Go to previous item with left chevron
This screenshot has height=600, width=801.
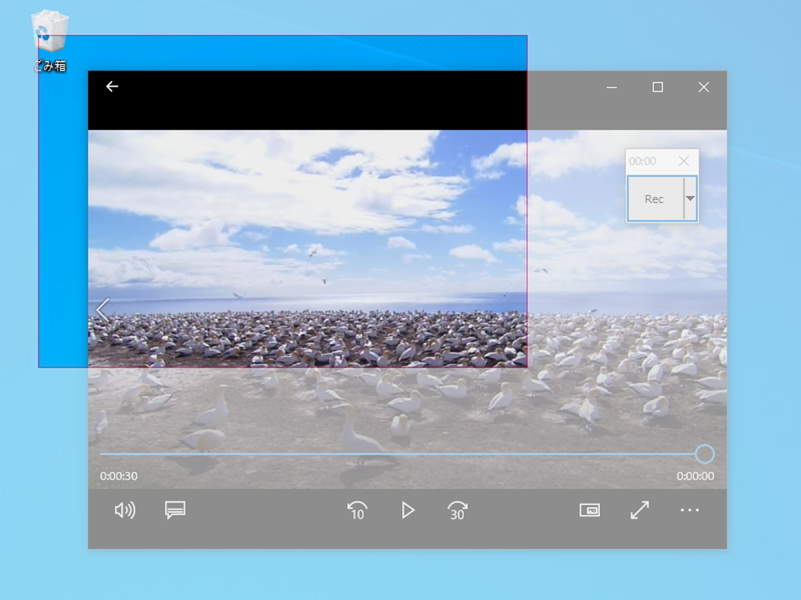coord(102,309)
